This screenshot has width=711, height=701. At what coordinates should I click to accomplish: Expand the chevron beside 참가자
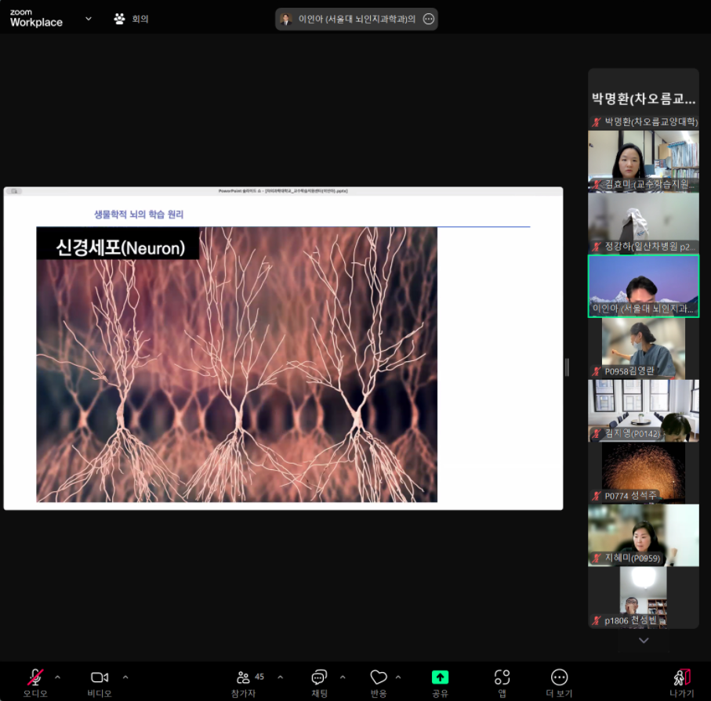(281, 677)
